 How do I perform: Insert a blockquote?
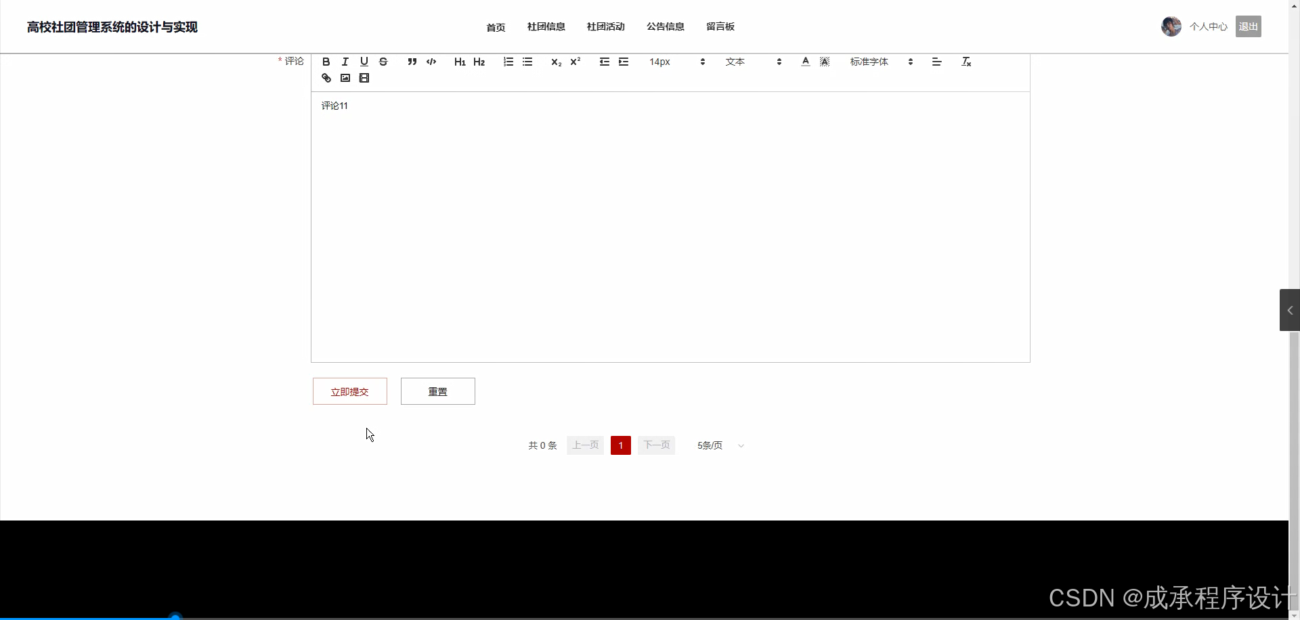tap(412, 62)
